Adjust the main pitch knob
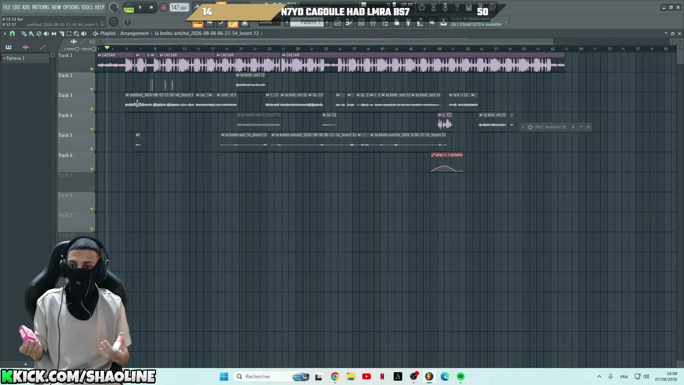684x385 pixels. [114, 21]
